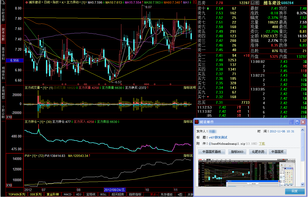
Task: Click the dragon logo icon in 阅读邮件 window
Action: (197, 122)
